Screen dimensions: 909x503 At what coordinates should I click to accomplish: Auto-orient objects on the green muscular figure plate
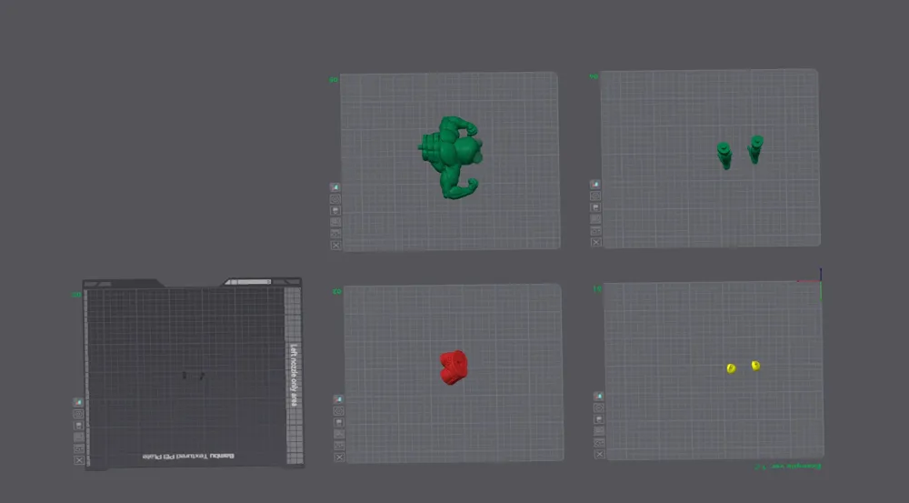pyautogui.click(x=335, y=234)
